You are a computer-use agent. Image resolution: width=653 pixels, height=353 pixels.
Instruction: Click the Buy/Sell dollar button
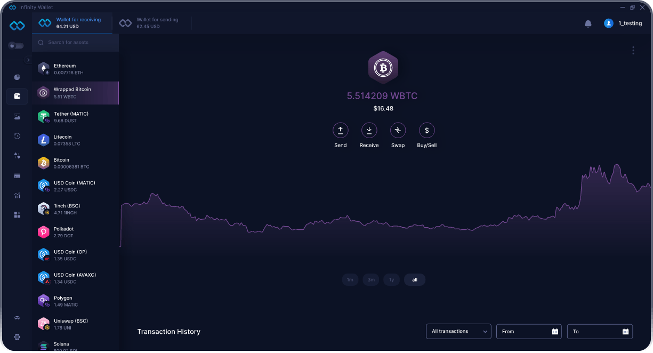426,130
